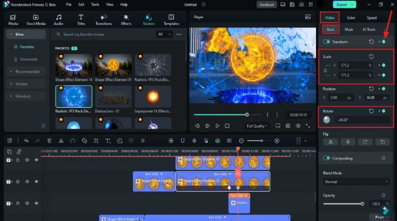Open the three-dot more options menu
Screen dimensions: 397x221
coord(179,34)
